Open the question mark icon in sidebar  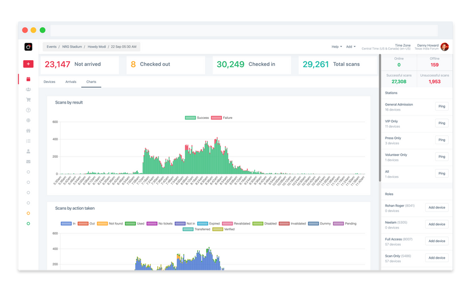pos(28,110)
